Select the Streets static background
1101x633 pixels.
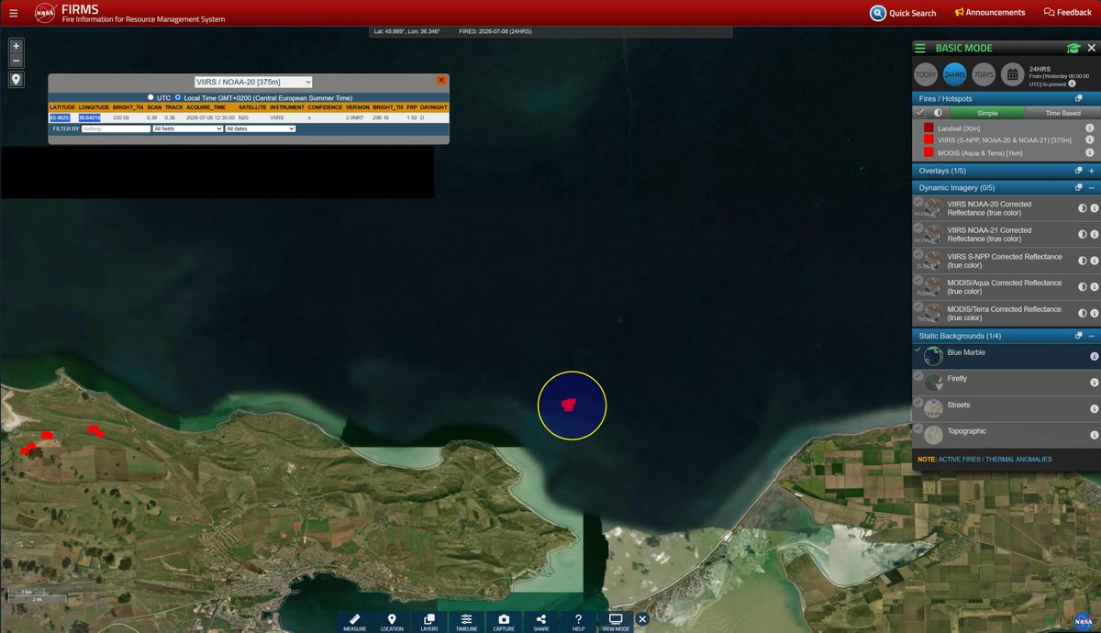tap(1005, 409)
